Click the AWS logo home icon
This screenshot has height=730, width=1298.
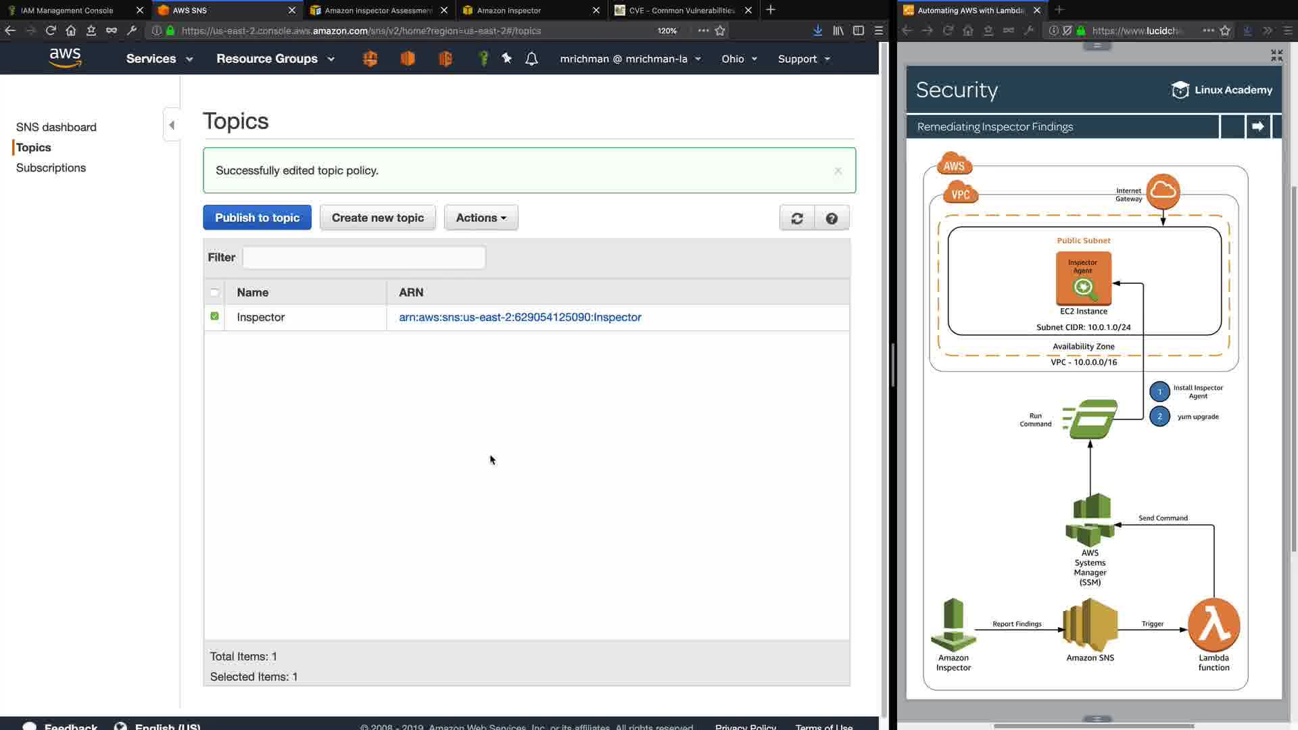(x=66, y=58)
